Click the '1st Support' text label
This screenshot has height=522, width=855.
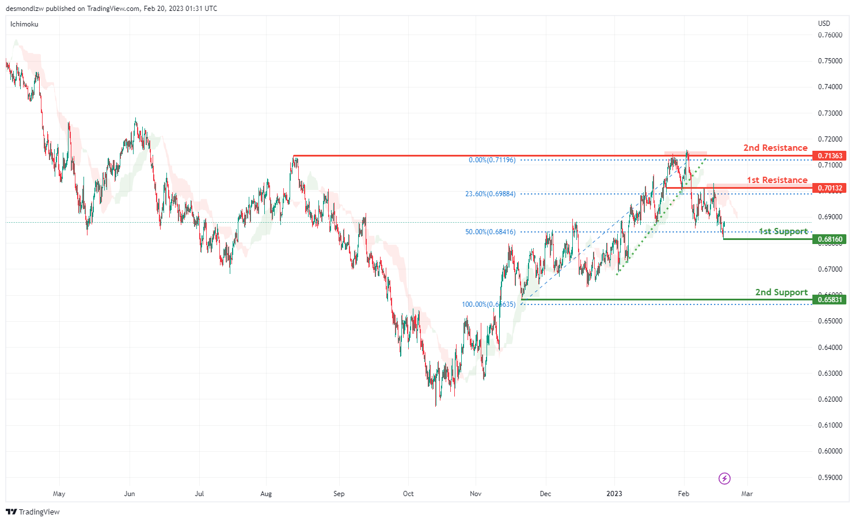coord(783,231)
